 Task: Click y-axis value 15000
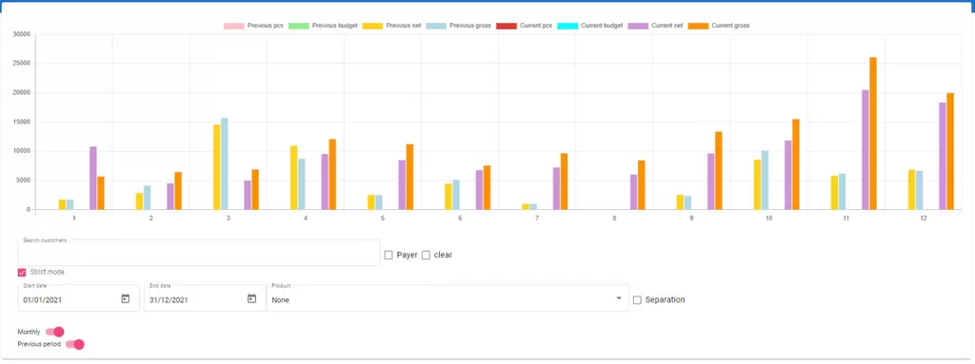click(22, 123)
